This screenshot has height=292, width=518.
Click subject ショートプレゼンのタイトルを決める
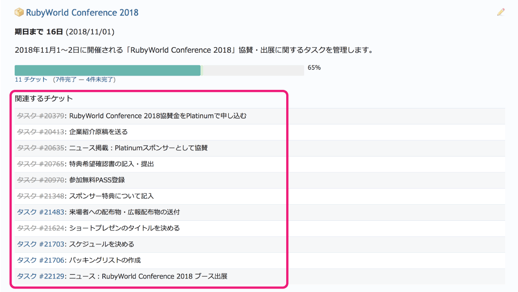pos(124,228)
